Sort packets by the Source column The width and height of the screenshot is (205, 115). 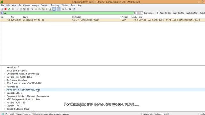pos(26,17)
